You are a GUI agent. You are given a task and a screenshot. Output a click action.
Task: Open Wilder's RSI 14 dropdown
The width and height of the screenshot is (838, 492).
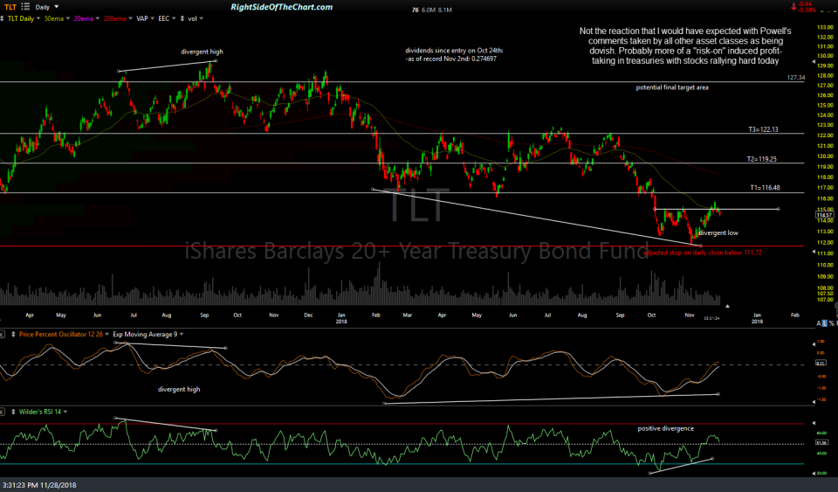click(65, 412)
